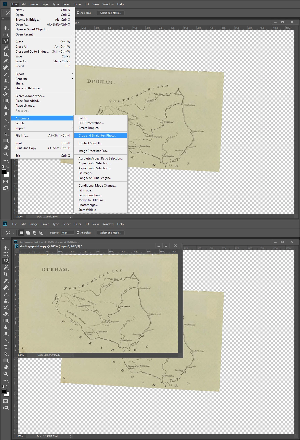Image resolution: width=300 pixels, height=440 pixels.
Task: Toggle Anti-alias checkbox beside the open File menu
Action: click(78, 13)
